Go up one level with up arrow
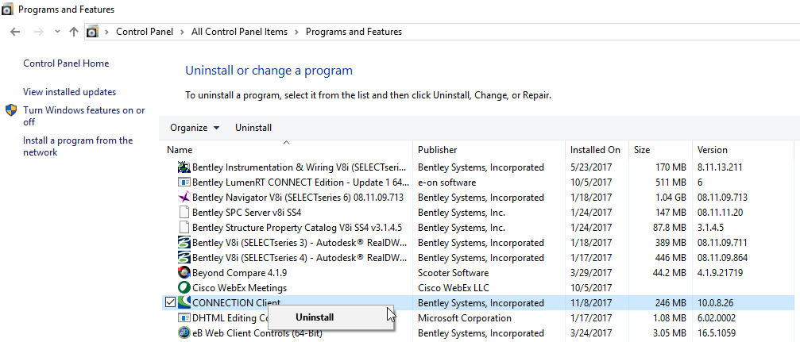The height and width of the screenshot is (342, 800). [74, 32]
